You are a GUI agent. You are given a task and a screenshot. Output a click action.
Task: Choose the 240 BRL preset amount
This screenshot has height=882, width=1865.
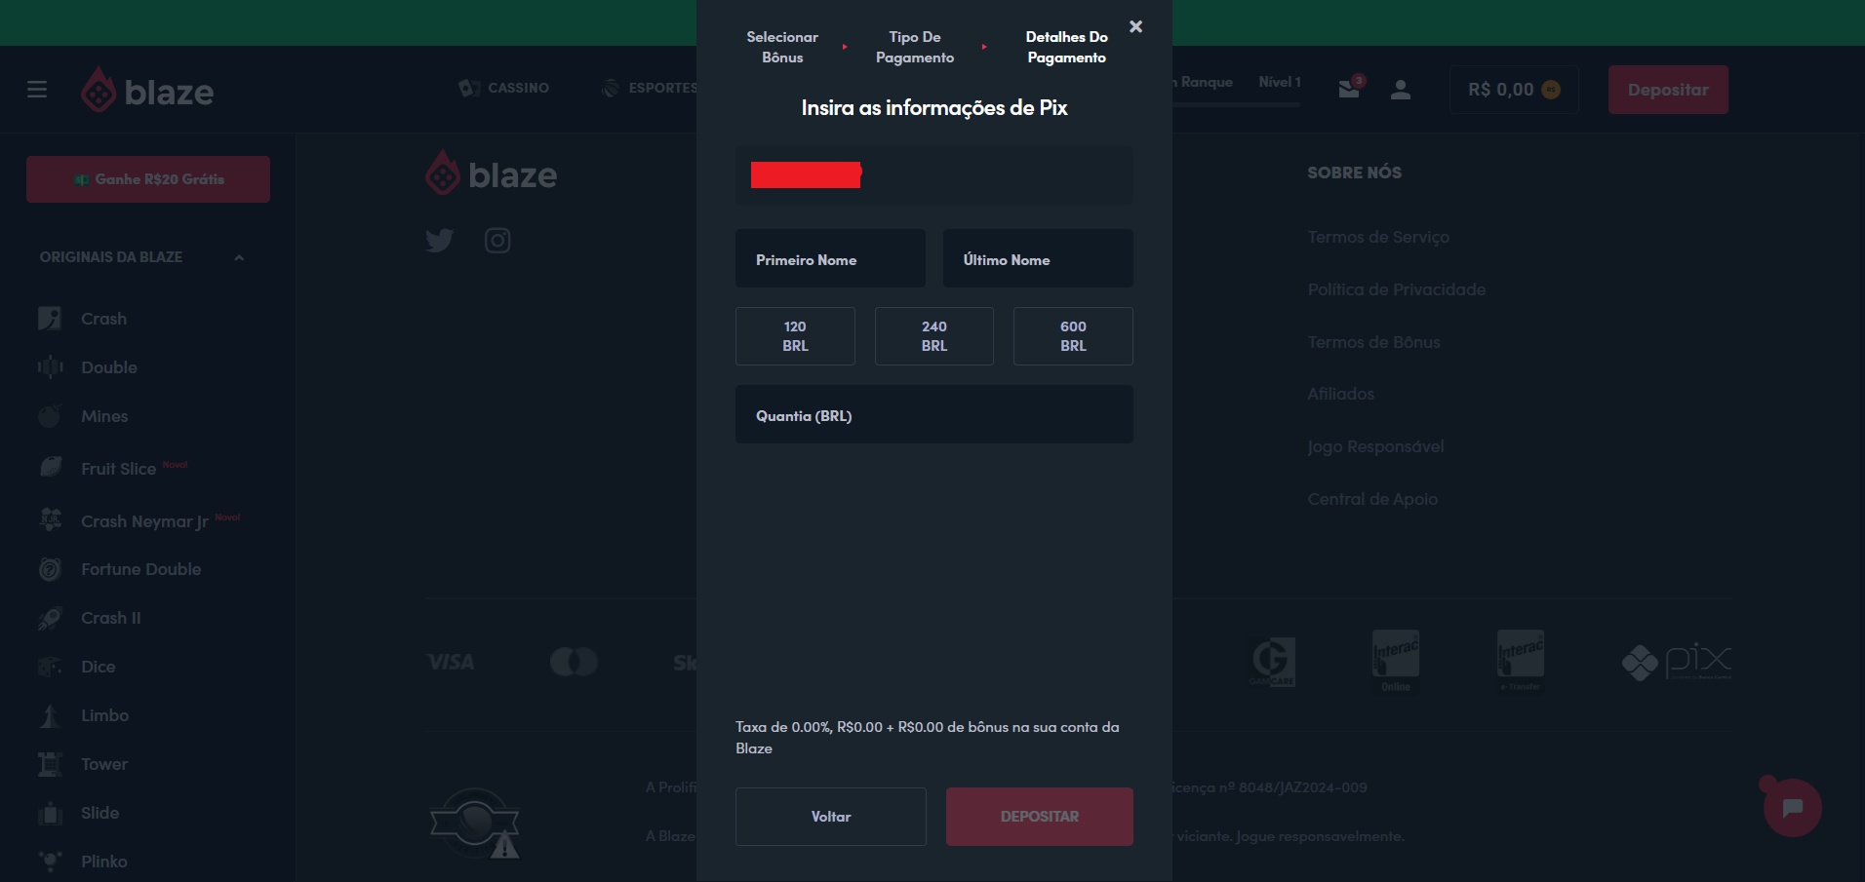[934, 336]
